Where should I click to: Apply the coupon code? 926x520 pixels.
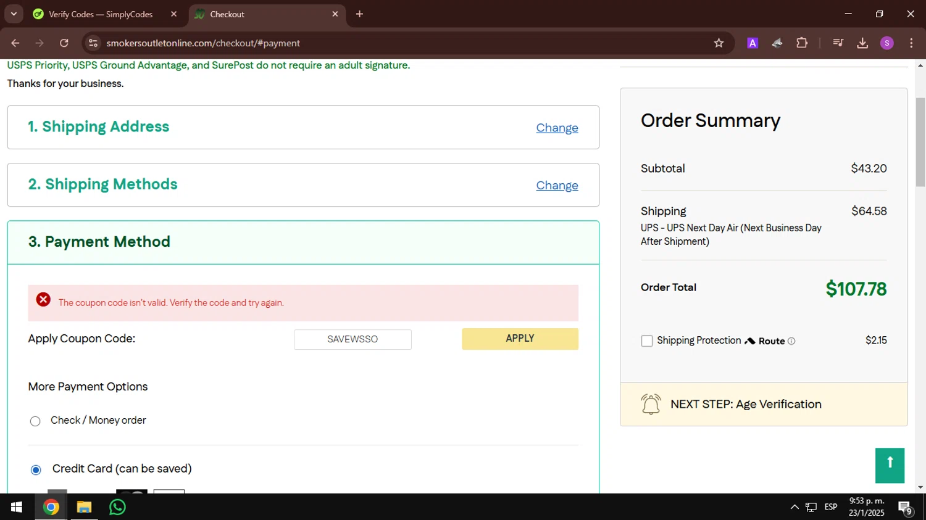point(520,339)
